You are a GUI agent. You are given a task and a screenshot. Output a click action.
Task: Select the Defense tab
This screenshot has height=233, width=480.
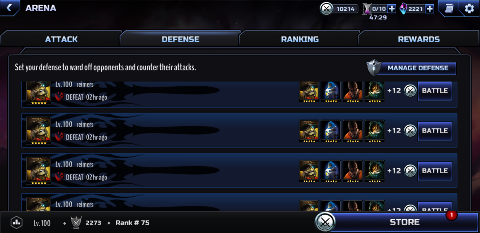point(180,39)
